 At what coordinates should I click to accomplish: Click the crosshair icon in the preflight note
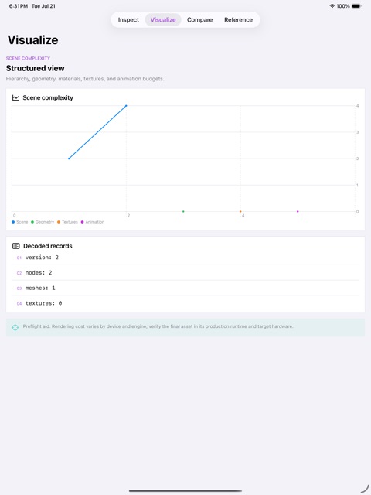coord(15,327)
